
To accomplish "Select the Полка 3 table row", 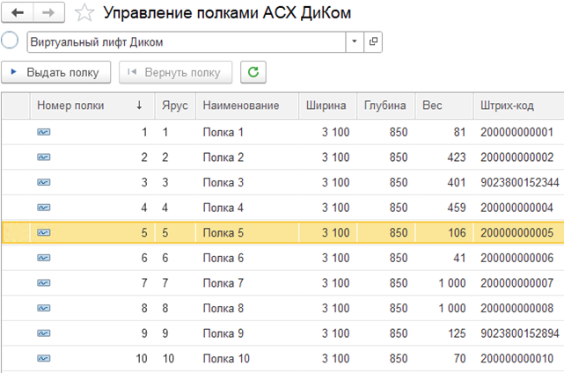I will [x=222, y=182].
